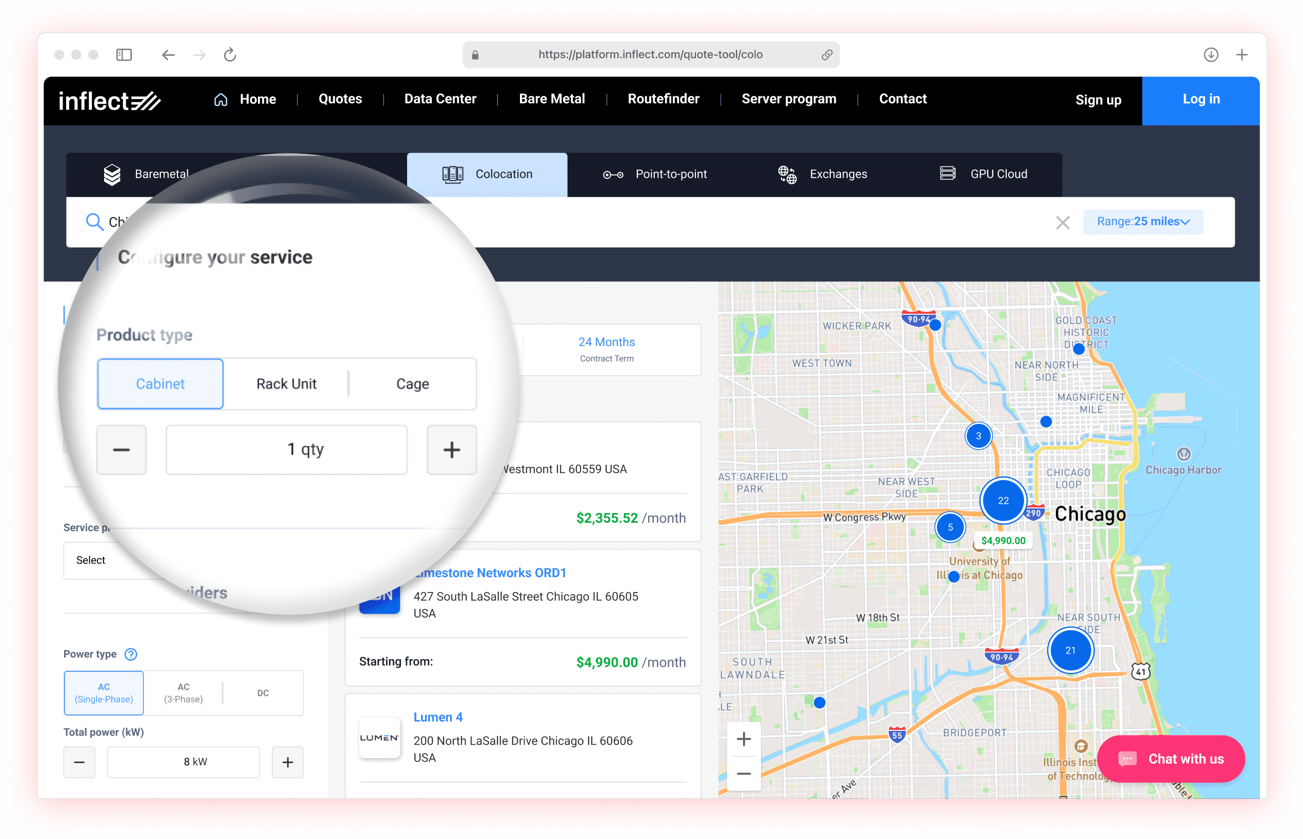Screen dimensions: 1303x839
Task: Open the Lumen 4 listing link
Action: [437, 717]
